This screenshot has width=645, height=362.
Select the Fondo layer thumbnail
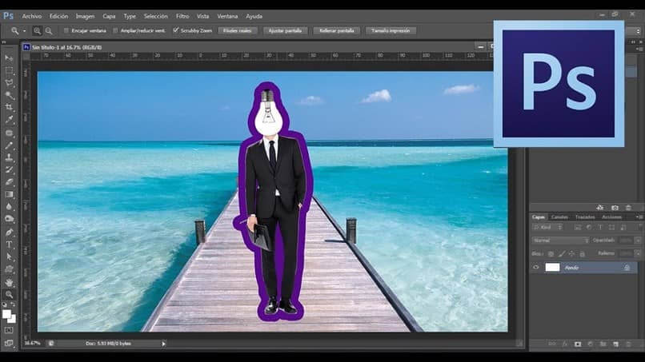pyautogui.click(x=552, y=268)
